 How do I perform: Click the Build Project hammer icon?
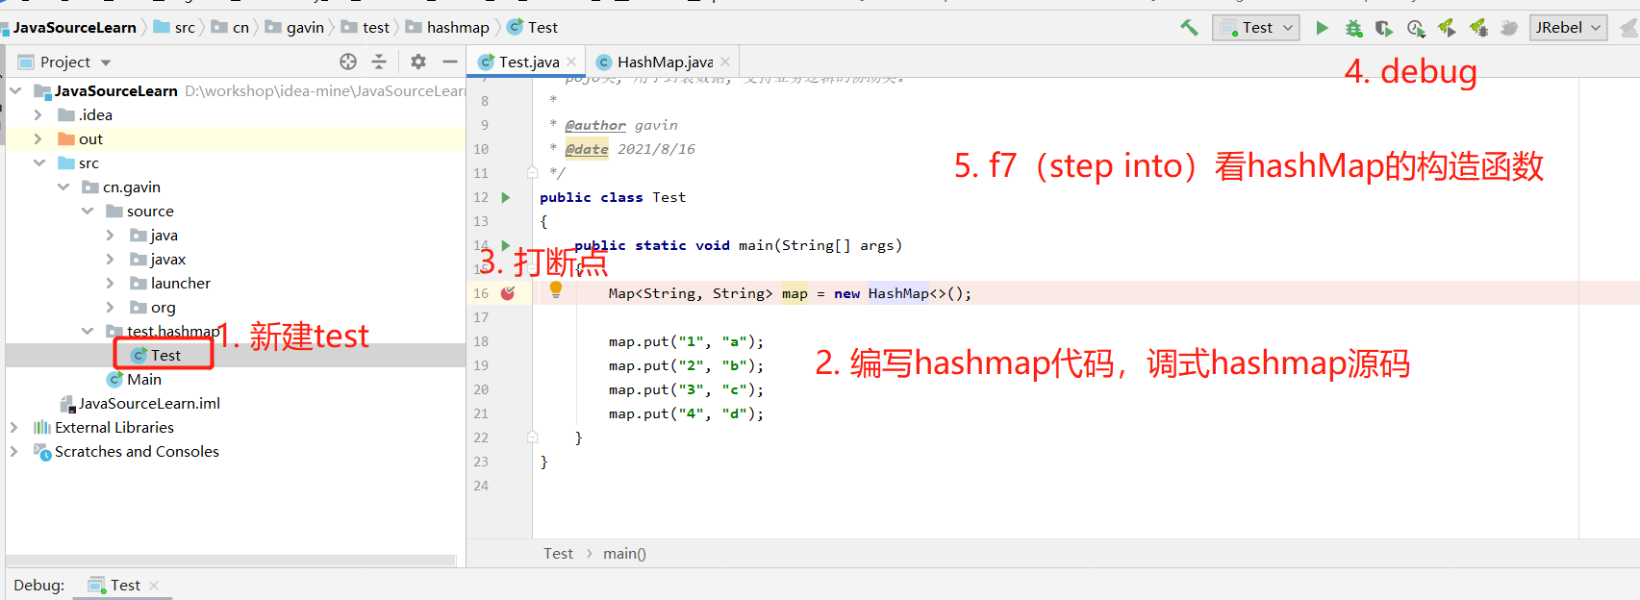1189,28
